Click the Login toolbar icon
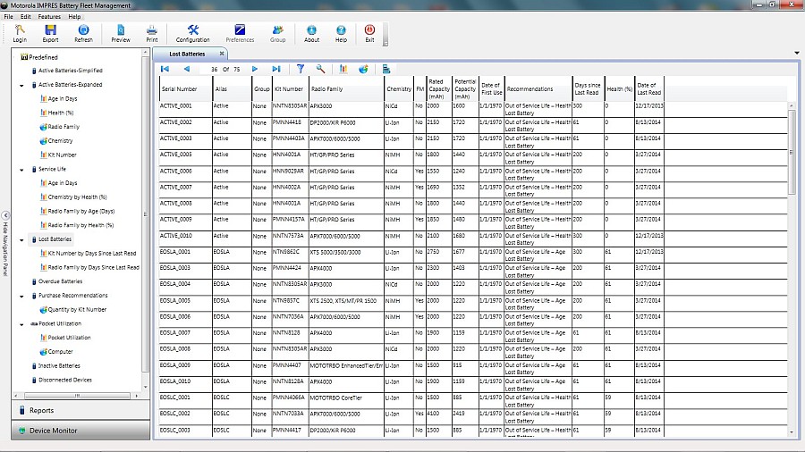The image size is (805, 452). (x=20, y=33)
